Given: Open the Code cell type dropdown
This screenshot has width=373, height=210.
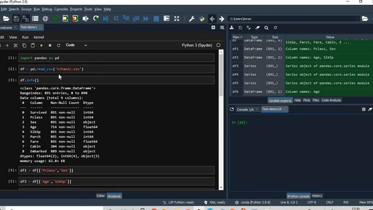Looking at the screenshot, I should 76,45.
